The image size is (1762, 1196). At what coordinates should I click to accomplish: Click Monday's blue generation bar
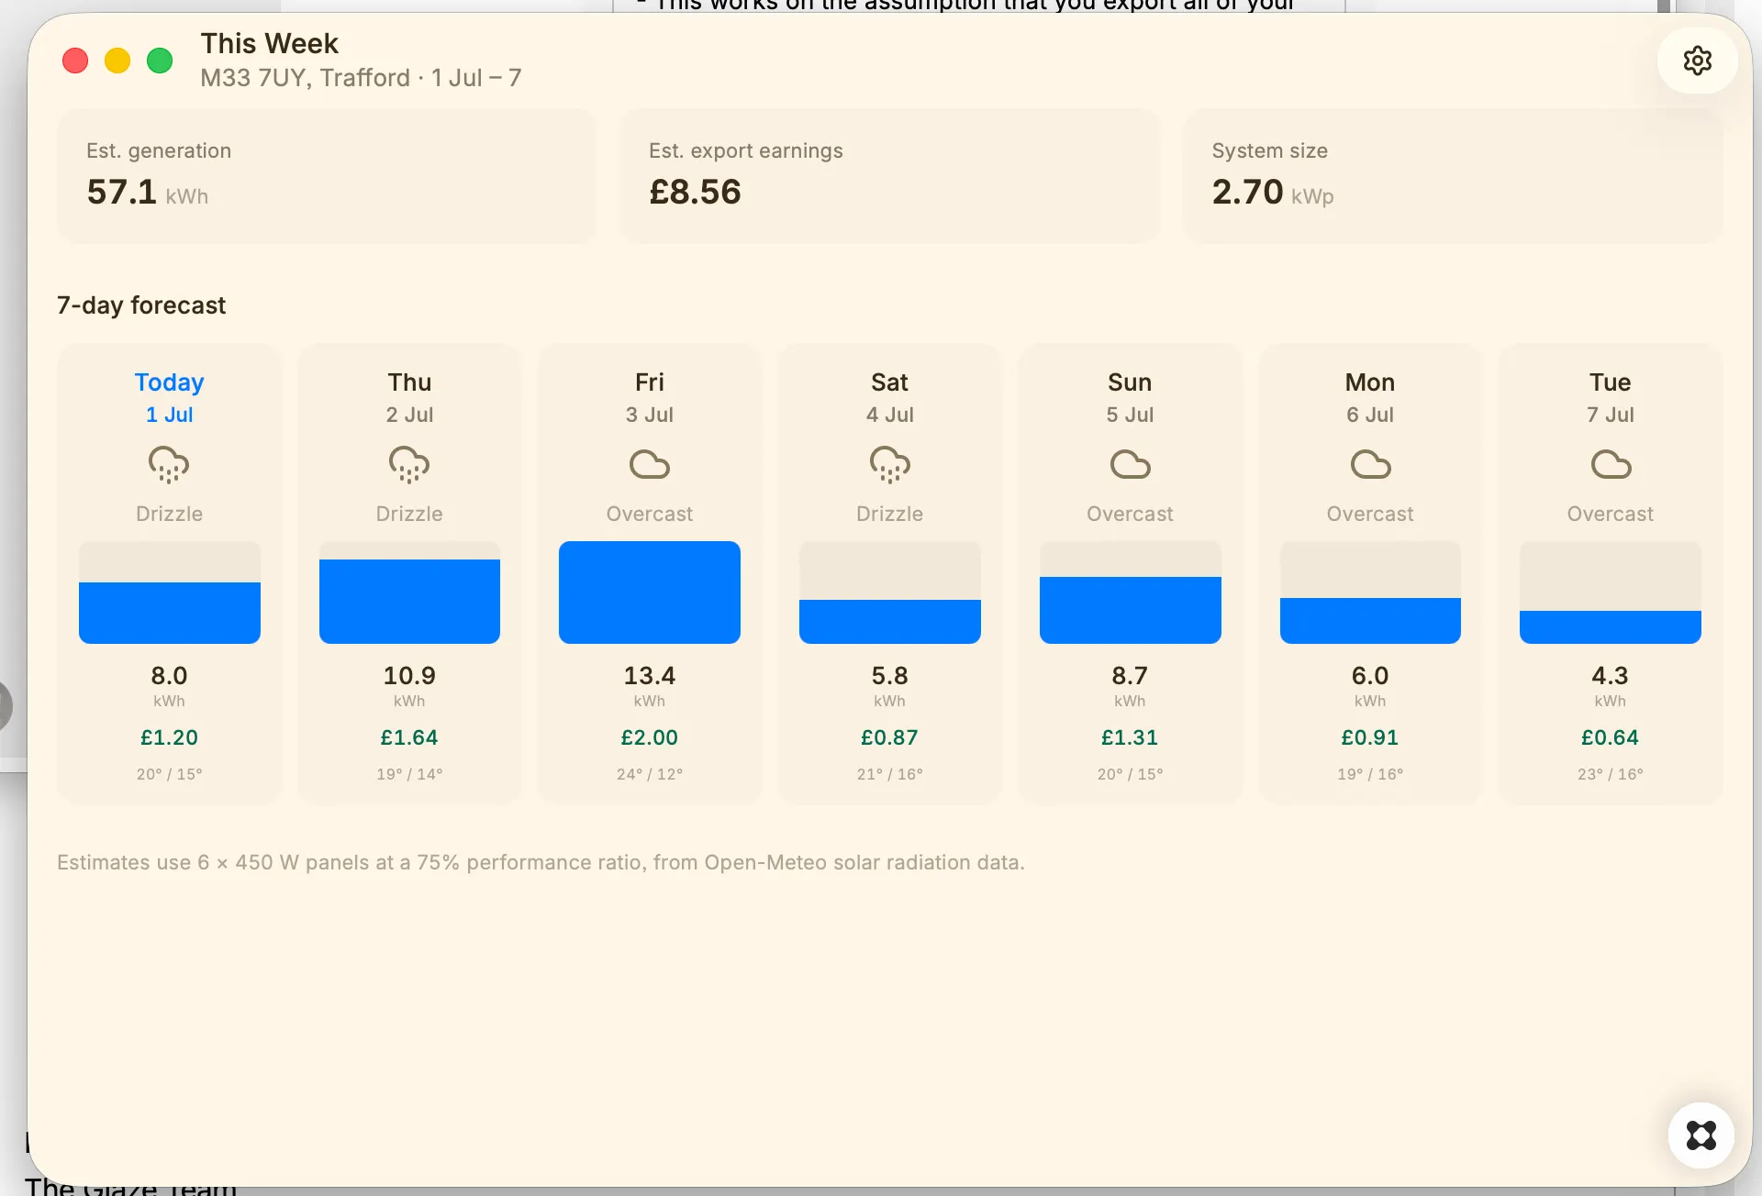[1370, 621]
